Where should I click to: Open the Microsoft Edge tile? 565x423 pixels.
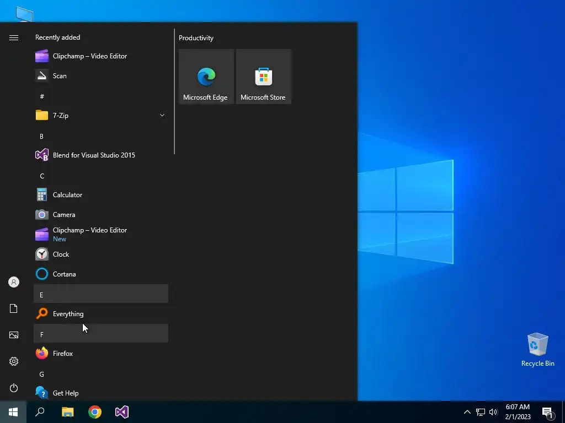(206, 77)
